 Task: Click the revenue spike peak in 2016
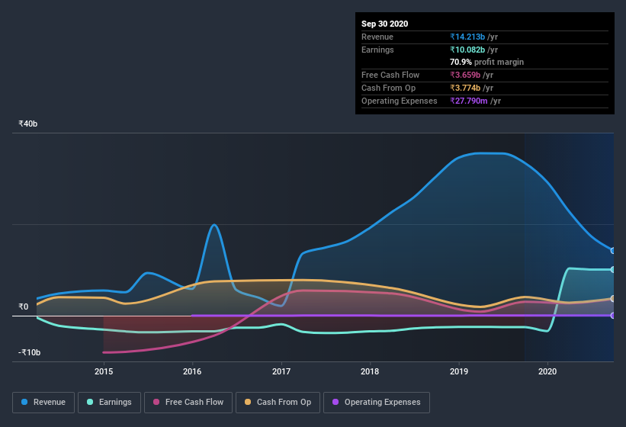214,225
